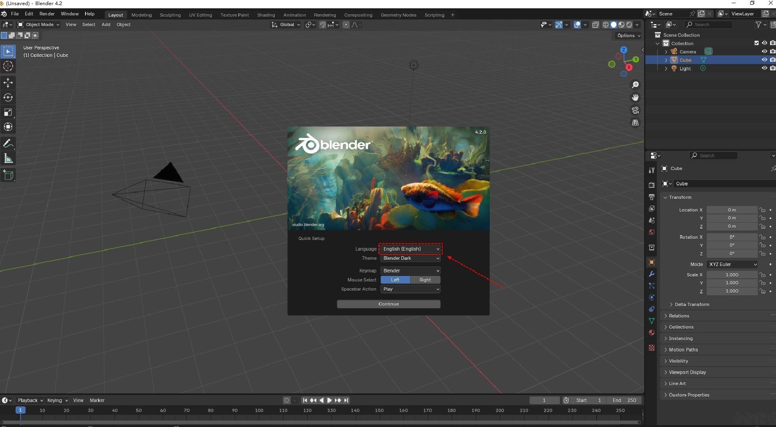Open the File menu
The width and height of the screenshot is (776, 427).
[x=15, y=14]
